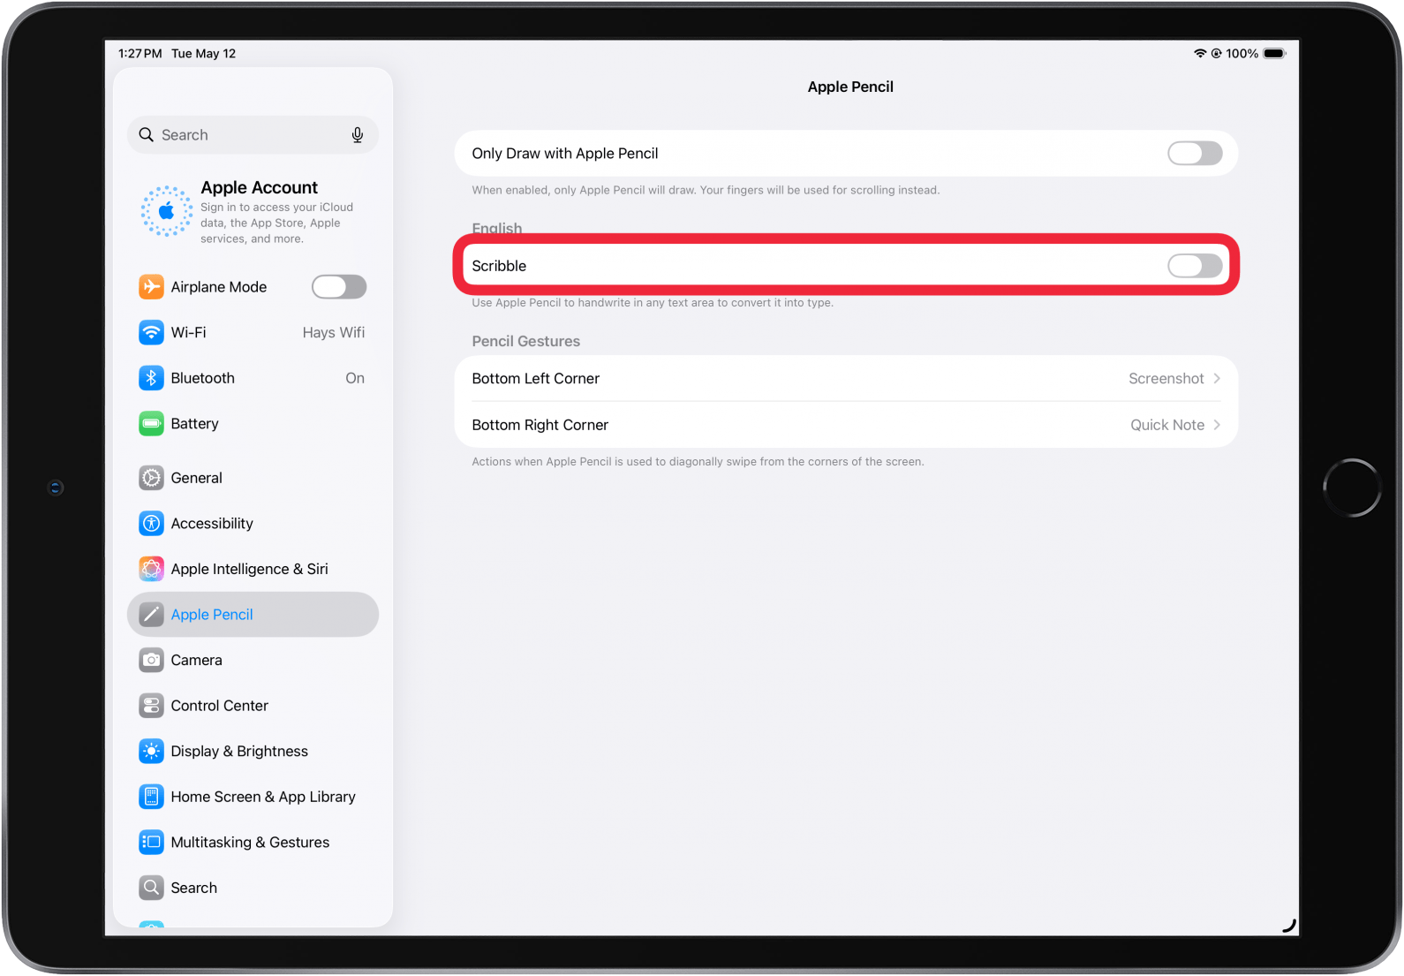Tap the microphone dictation icon in search
The width and height of the screenshot is (1404, 976).
[357, 135]
